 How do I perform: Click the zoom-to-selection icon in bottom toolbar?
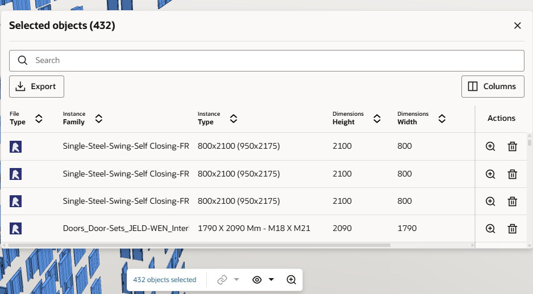[x=292, y=280]
